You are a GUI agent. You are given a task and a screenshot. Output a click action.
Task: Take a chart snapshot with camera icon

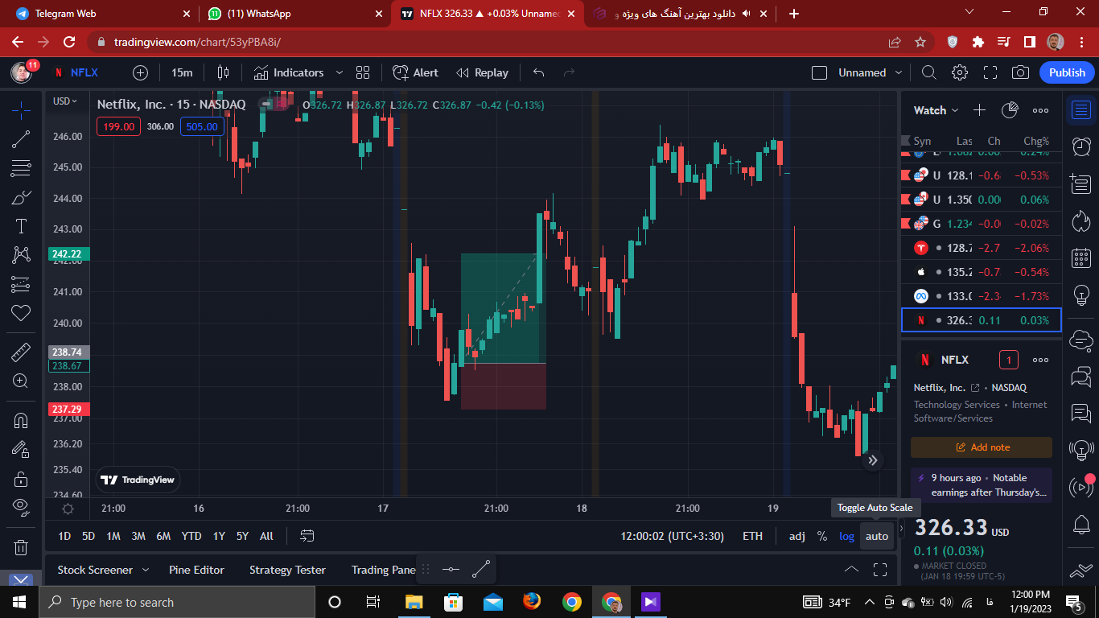[1020, 72]
